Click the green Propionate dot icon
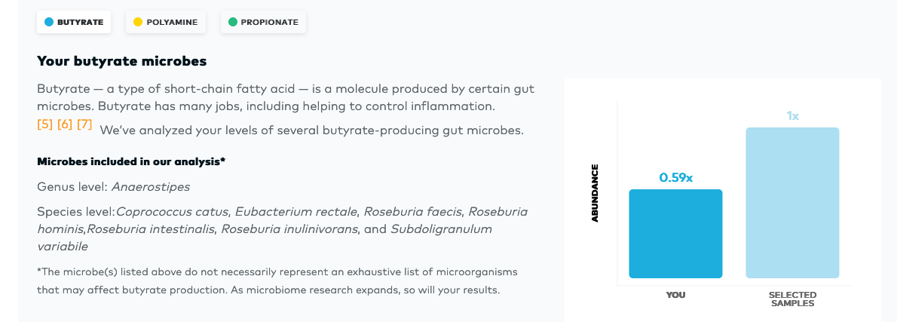This screenshot has width=897, height=322. [x=233, y=23]
